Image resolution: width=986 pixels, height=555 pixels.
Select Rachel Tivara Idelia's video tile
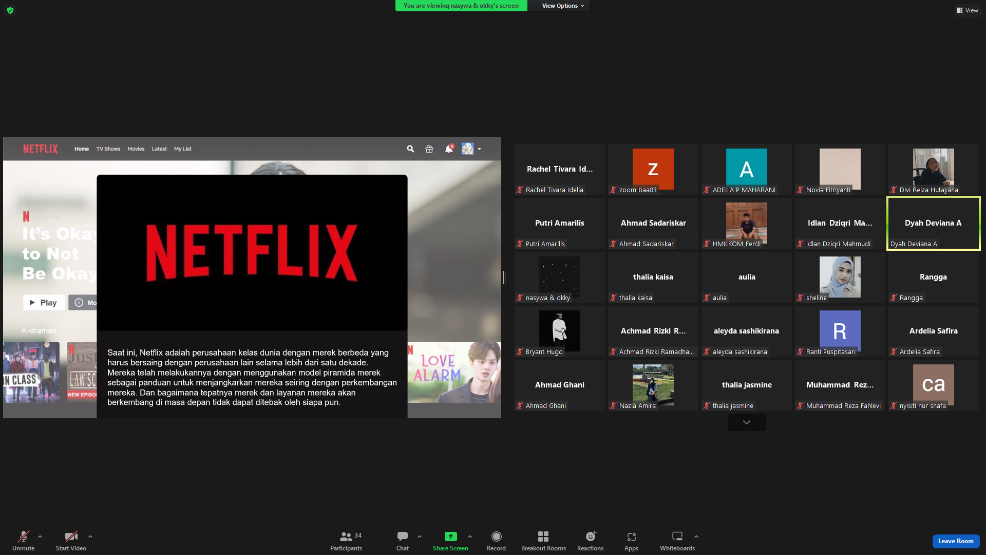(x=560, y=169)
